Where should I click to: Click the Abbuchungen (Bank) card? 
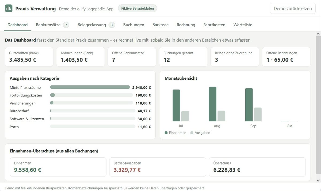pyautogui.click(x=81, y=57)
